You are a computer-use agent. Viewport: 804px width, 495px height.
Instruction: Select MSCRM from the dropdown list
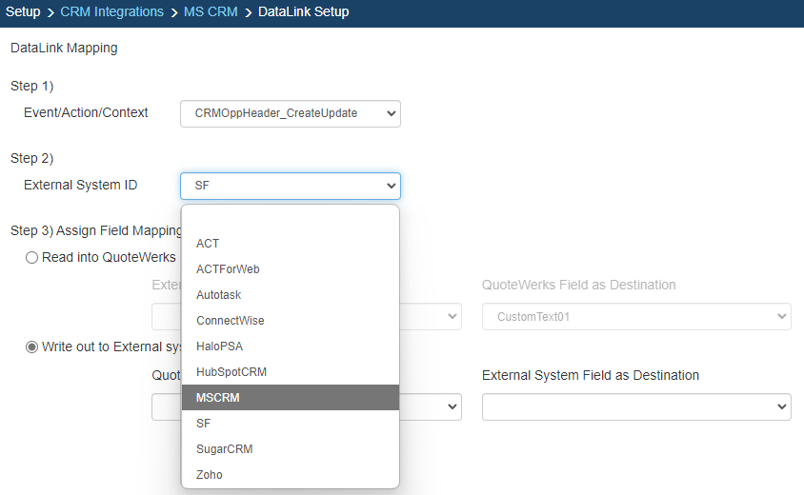290,398
